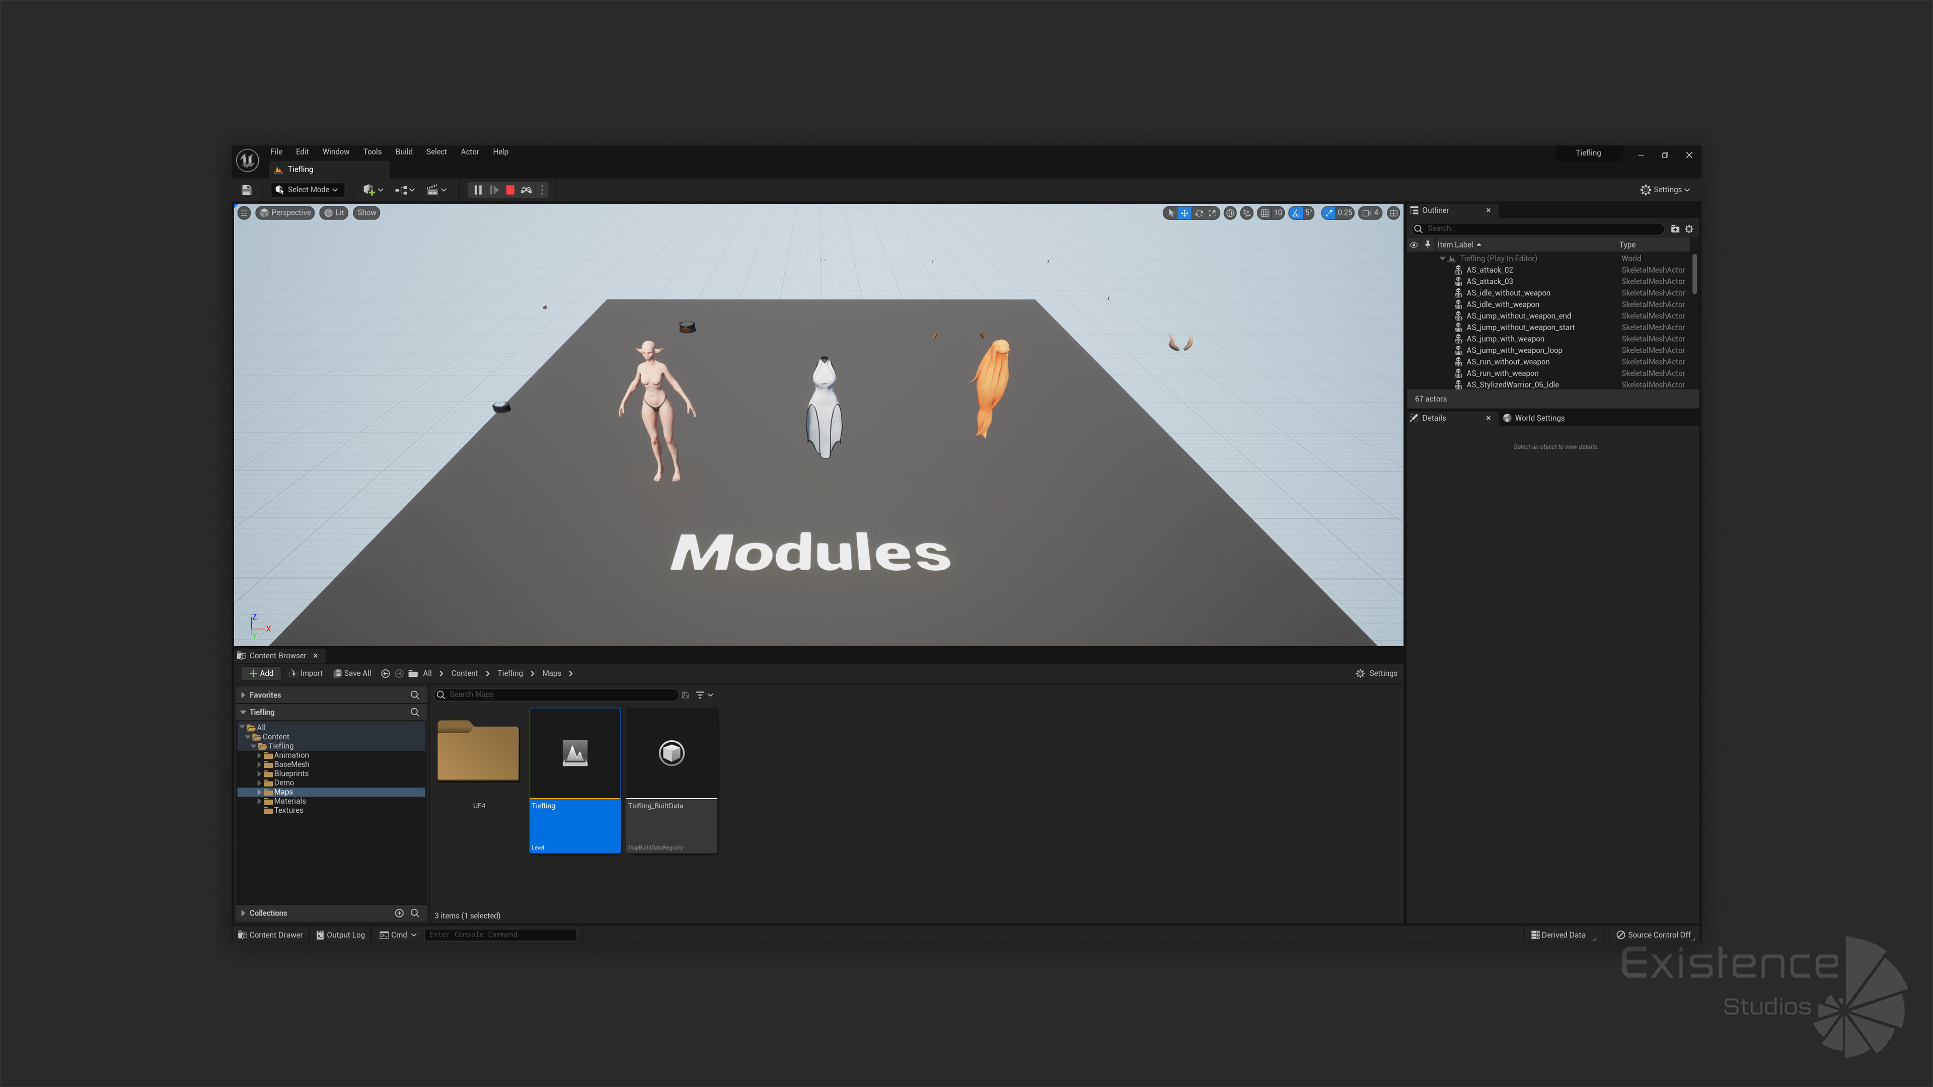This screenshot has width=1933, height=1087.
Task: Click the surface snapping icon
Action: [x=1246, y=213]
